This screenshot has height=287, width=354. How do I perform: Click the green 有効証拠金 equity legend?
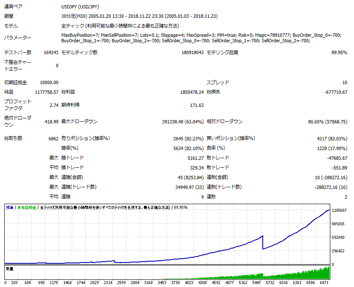[27, 208]
